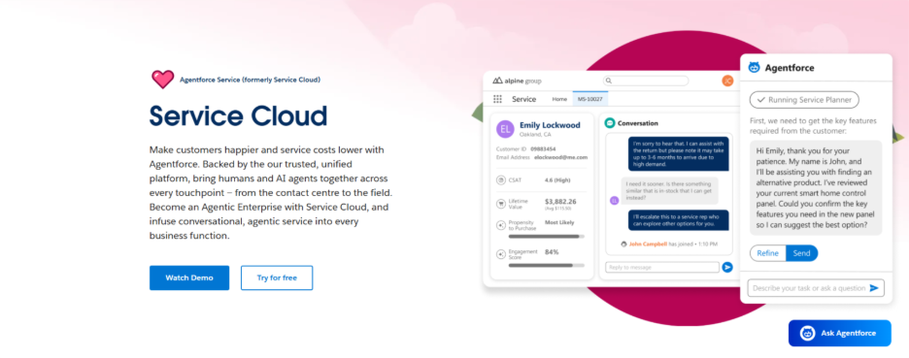Image resolution: width=909 pixels, height=358 pixels.
Task: Click the Send option in Agentforce panel
Action: click(802, 253)
